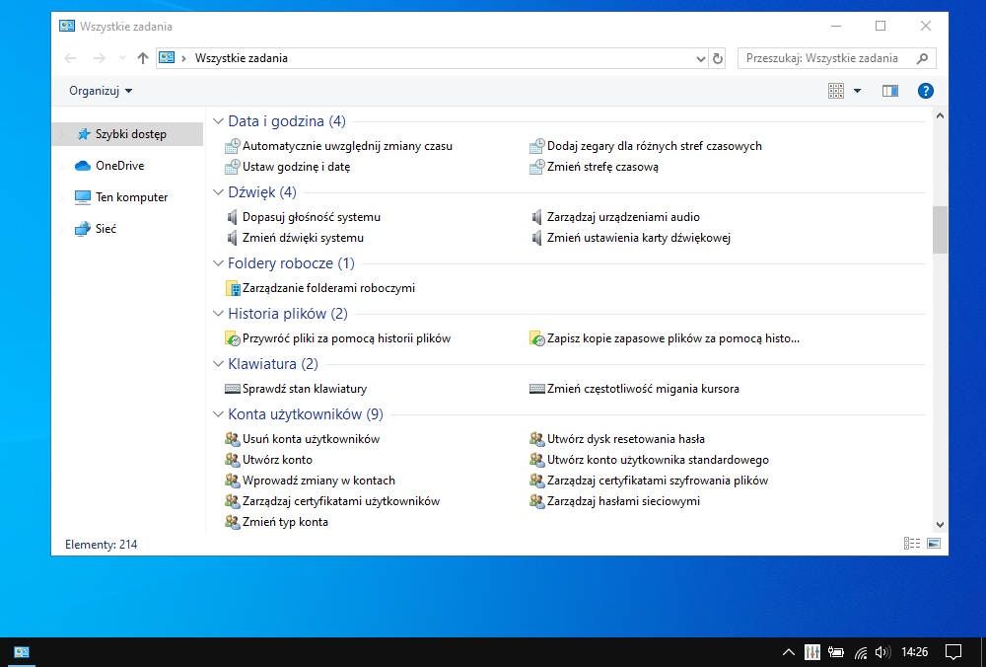Screen dimensions: 986x667
Task: Switch to large icons view in status bar
Action: (934, 544)
